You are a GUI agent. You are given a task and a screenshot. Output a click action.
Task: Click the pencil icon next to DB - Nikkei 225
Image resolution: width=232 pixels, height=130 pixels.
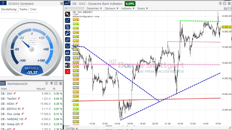(22, 124)
